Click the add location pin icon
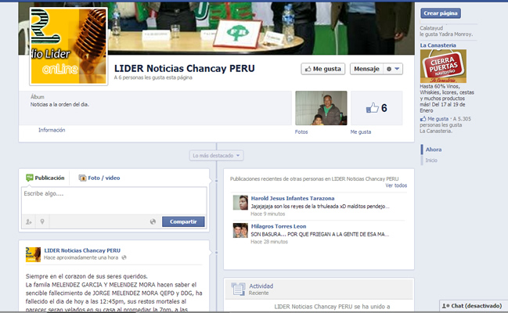The height and width of the screenshot is (313, 508). (x=42, y=222)
